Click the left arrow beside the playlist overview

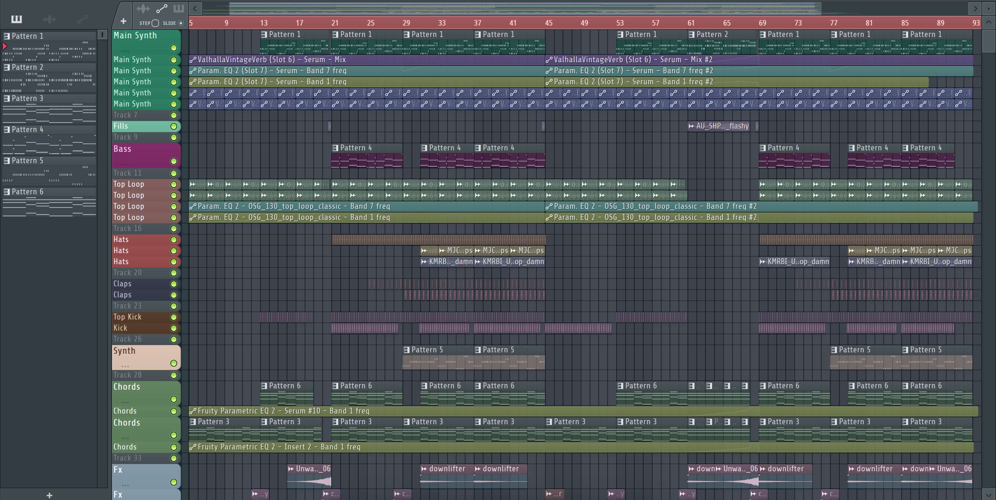click(195, 8)
